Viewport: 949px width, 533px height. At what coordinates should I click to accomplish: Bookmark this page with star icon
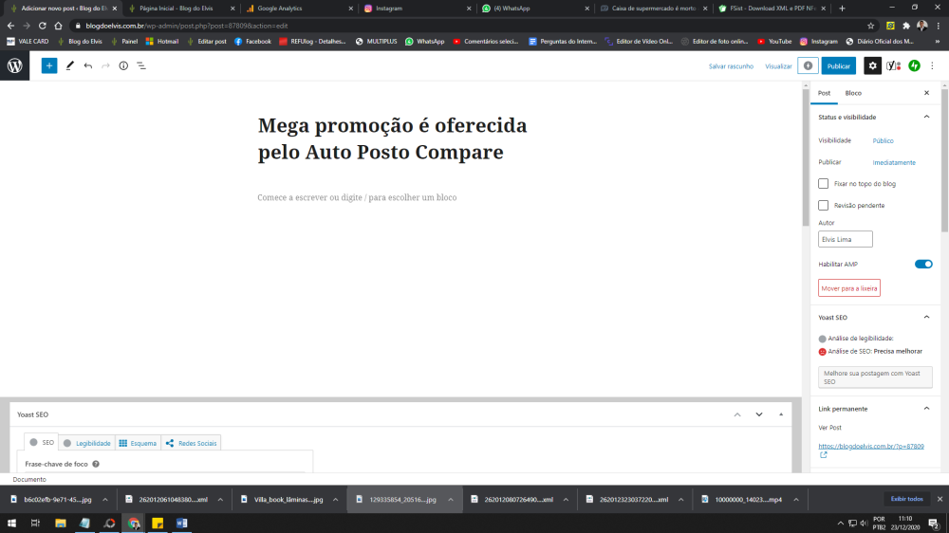pyautogui.click(x=871, y=26)
